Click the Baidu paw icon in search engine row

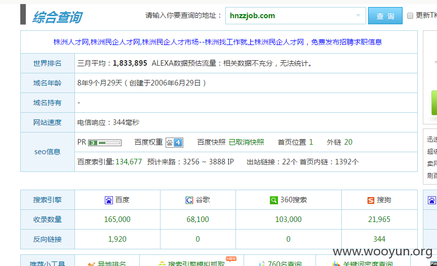point(109,200)
